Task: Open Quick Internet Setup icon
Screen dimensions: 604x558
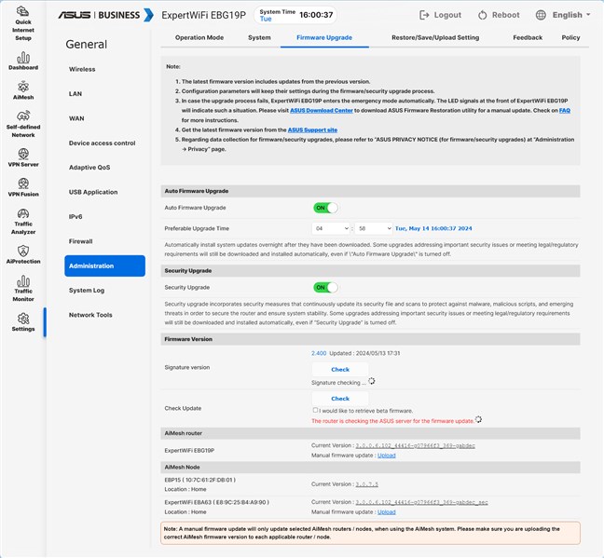Action: pos(23,12)
